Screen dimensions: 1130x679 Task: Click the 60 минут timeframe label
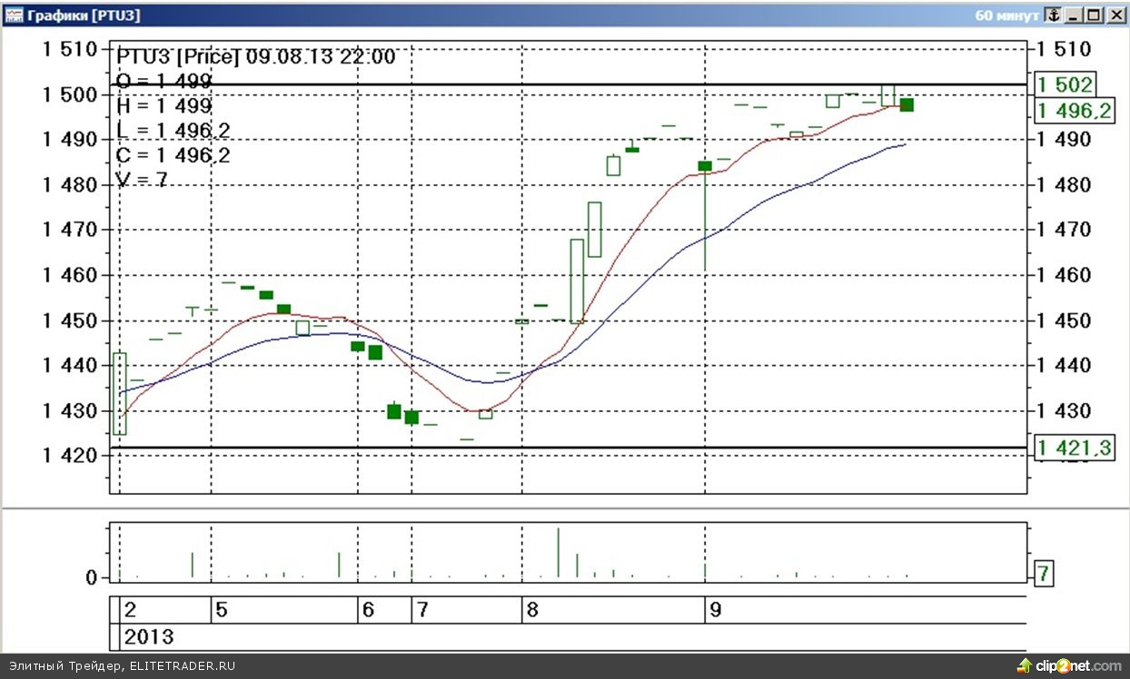(1006, 15)
